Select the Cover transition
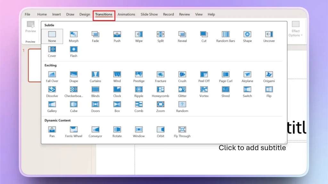The height and width of the screenshot is (184, 328). click(x=52, y=51)
